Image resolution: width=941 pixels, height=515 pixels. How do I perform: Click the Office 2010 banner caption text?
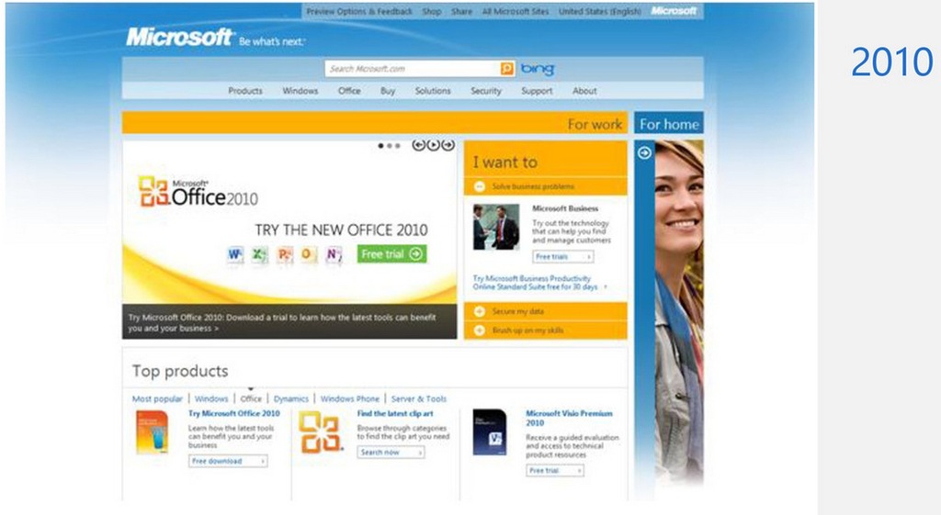(282, 322)
